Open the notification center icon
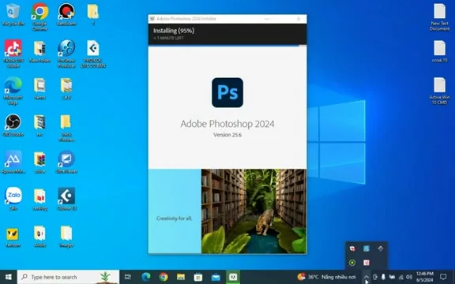 [x=443, y=277]
